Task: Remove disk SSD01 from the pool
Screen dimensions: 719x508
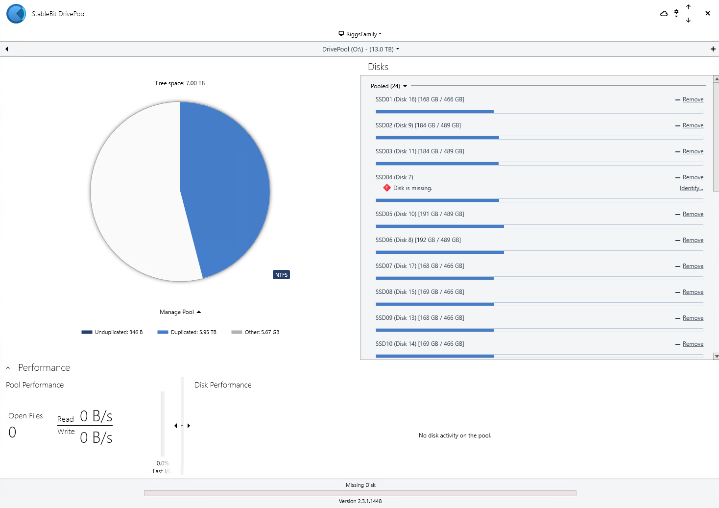Action: pyautogui.click(x=693, y=99)
